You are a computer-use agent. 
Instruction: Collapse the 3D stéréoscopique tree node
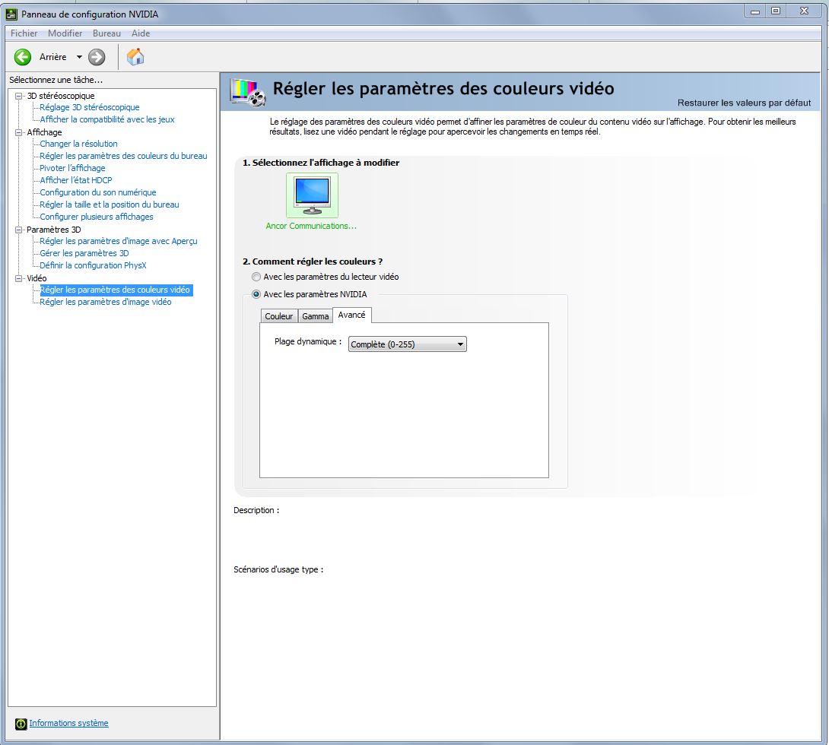coord(19,96)
